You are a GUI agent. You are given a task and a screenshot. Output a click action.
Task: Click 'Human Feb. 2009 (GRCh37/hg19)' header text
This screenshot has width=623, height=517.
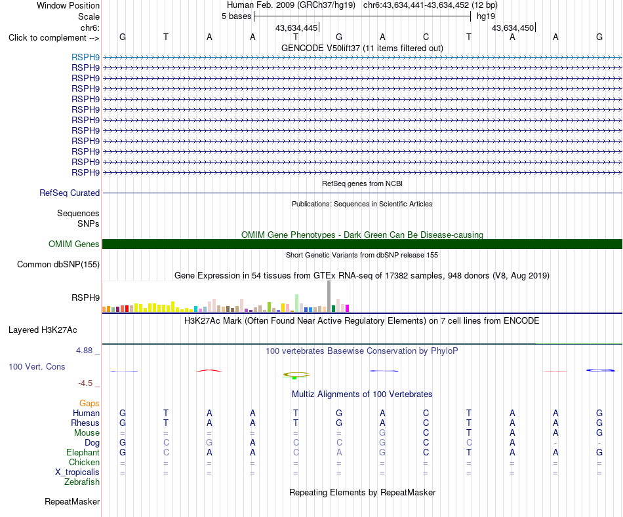point(292,5)
